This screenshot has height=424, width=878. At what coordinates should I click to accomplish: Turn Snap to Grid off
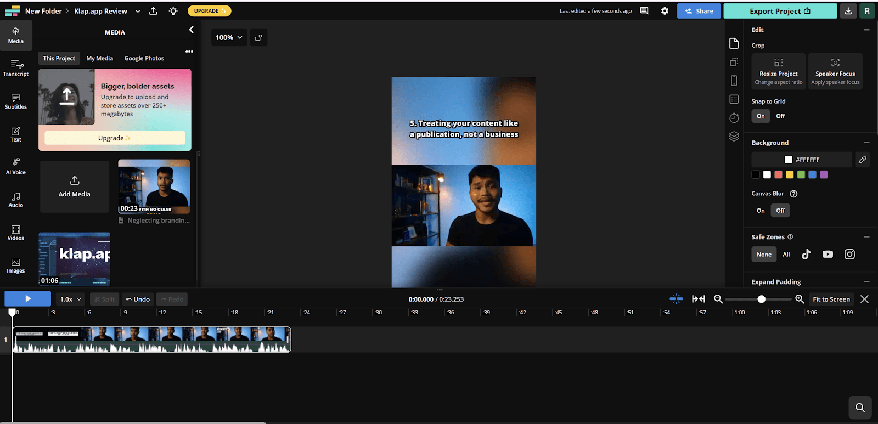[x=780, y=116]
